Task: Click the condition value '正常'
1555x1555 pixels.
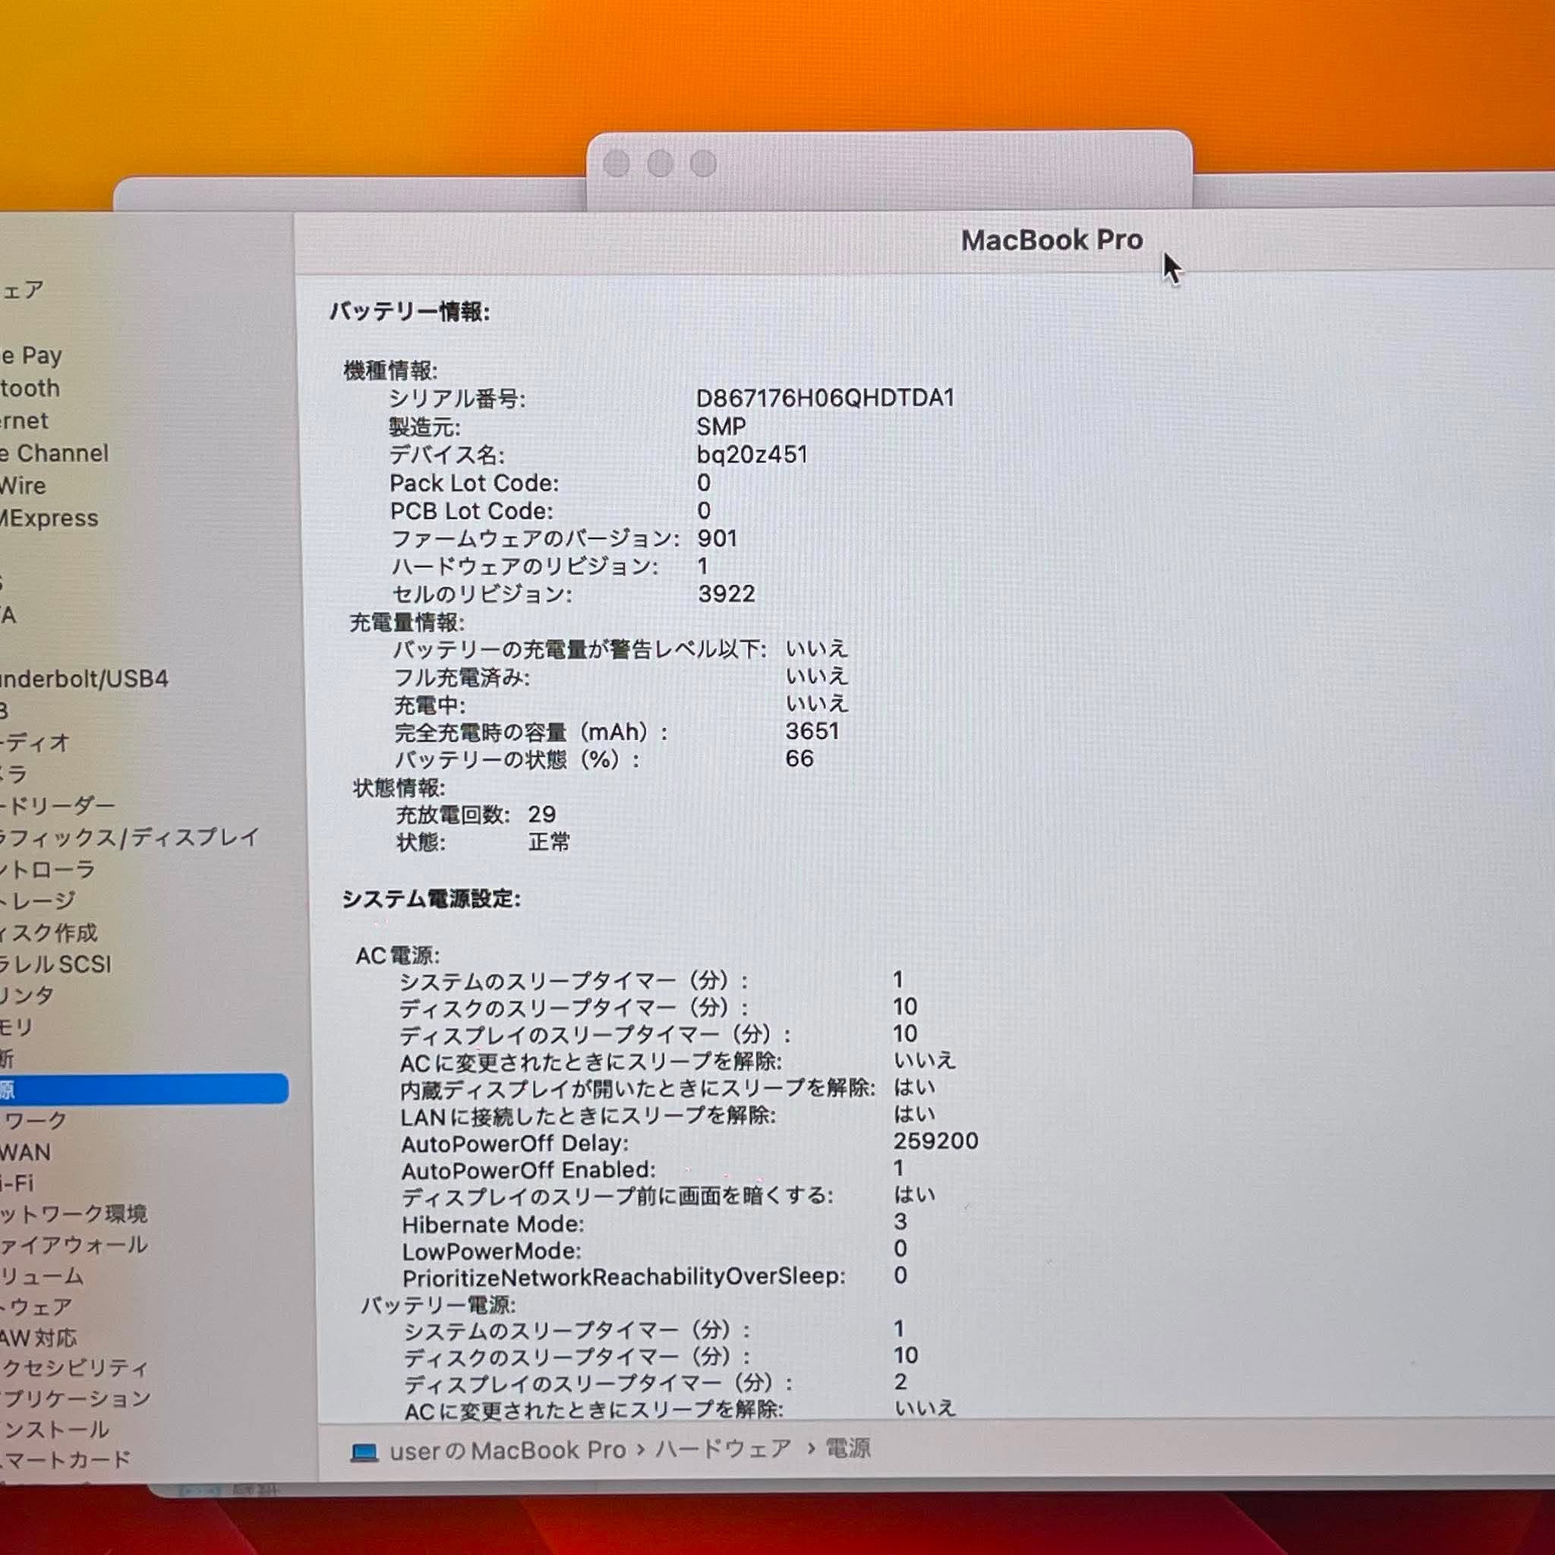Action: click(549, 842)
